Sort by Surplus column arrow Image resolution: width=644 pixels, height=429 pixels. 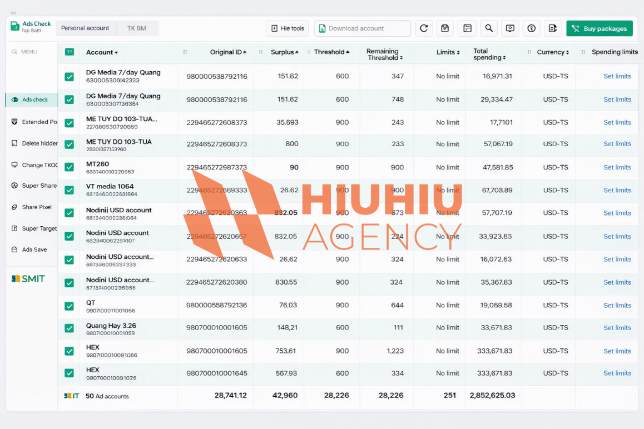click(x=296, y=52)
